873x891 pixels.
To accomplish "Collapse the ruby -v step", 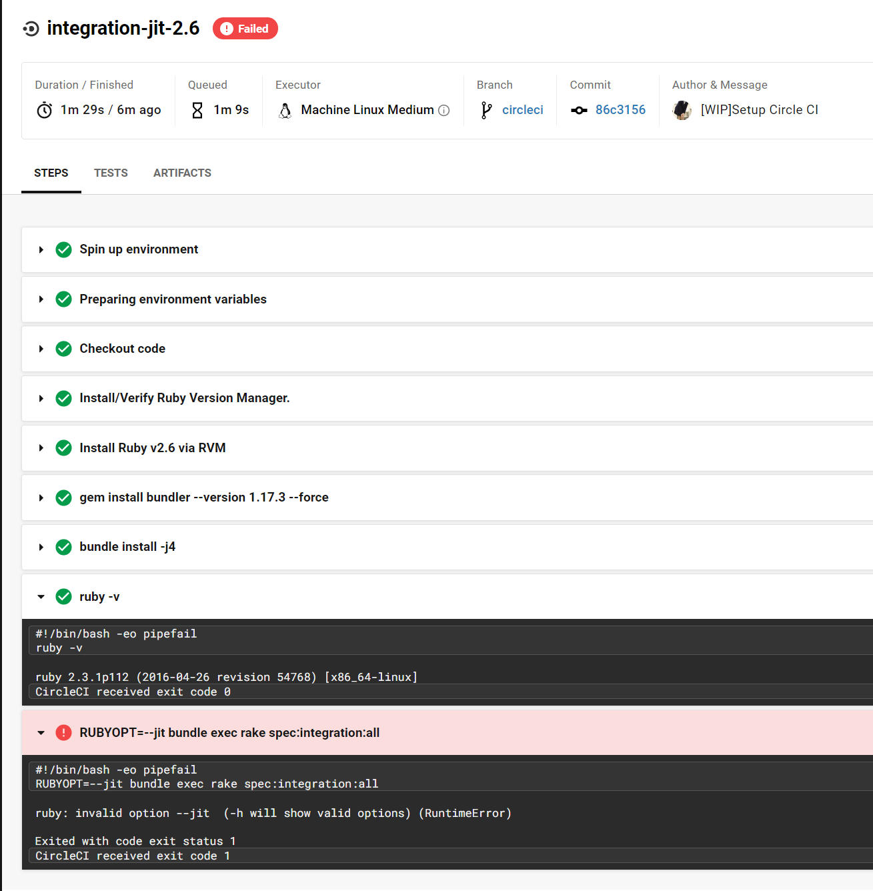I will (41, 597).
